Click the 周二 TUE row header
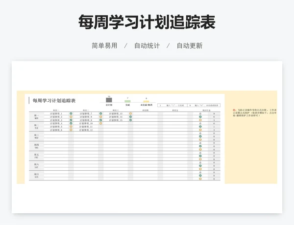Image resolution: width=294 pixels, height=225 pixels. [36, 127]
